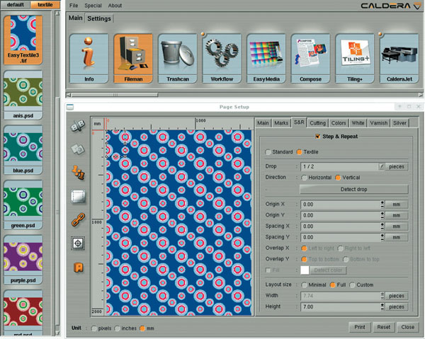Set unit to pixels
This screenshot has height=339, width=425.
pos(94,328)
